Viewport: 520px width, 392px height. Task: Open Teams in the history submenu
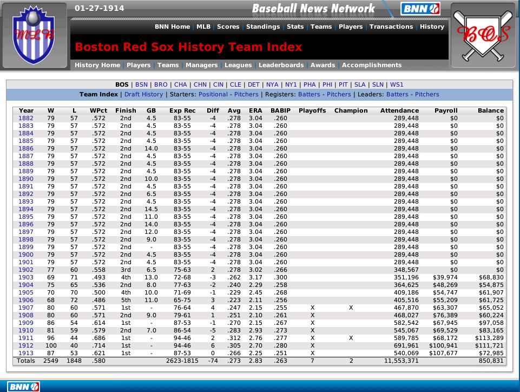(x=168, y=65)
